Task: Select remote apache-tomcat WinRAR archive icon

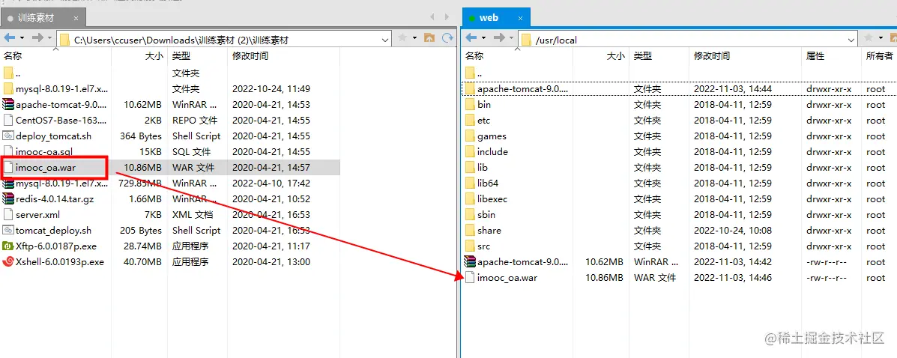Action: (x=470, y=262)
